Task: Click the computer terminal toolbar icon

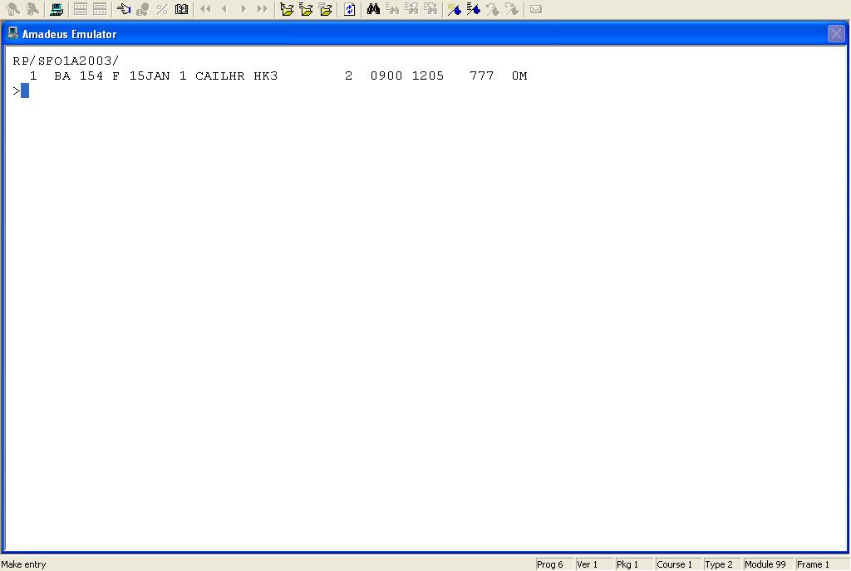Action: point(57,9)
